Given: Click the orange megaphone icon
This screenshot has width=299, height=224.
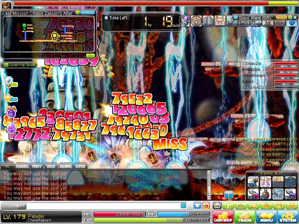Looking at the screenshot, I should [206, 206].
